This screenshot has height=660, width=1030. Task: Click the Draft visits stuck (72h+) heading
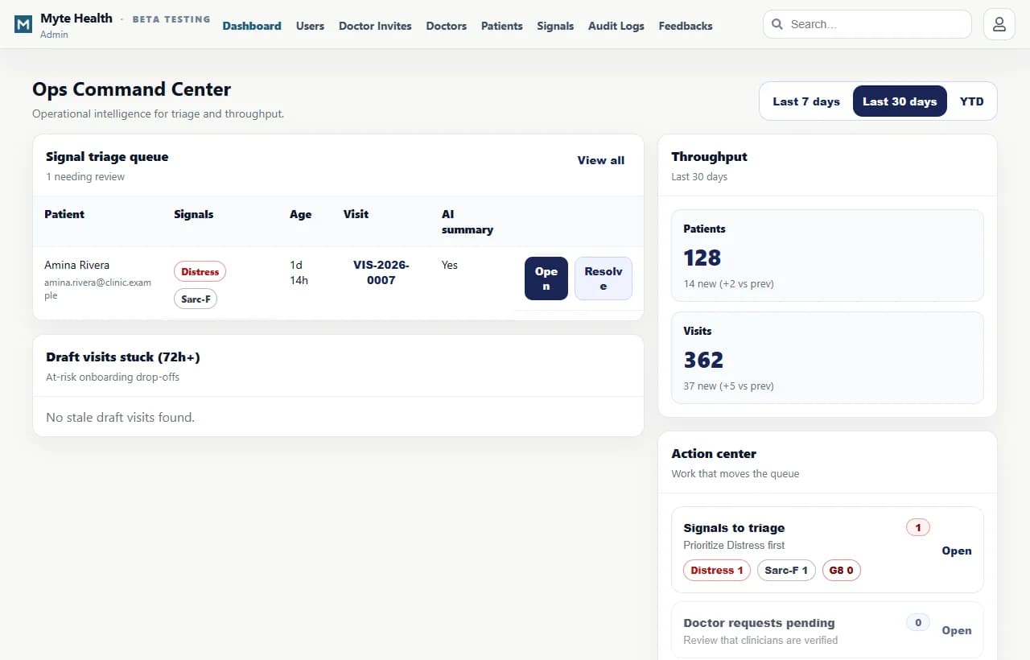click(x=123, y=357)
